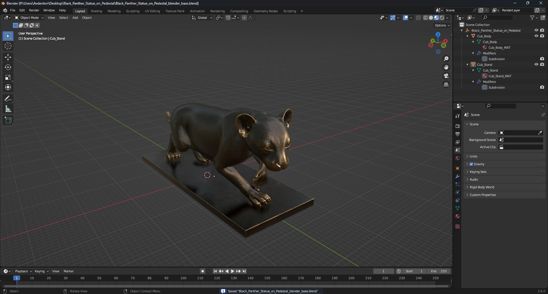Switch to the Geometry Nodes workspace tab
The image size is (548, 294).
coord(266,11)
